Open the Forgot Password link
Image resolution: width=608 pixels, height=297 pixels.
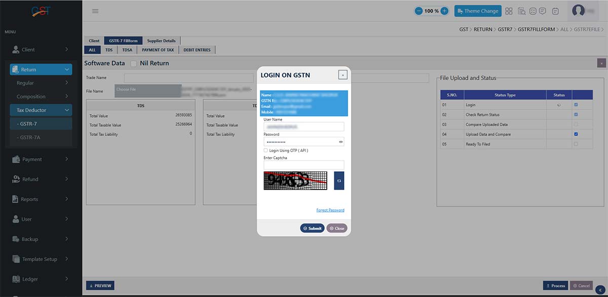[330, 210]
